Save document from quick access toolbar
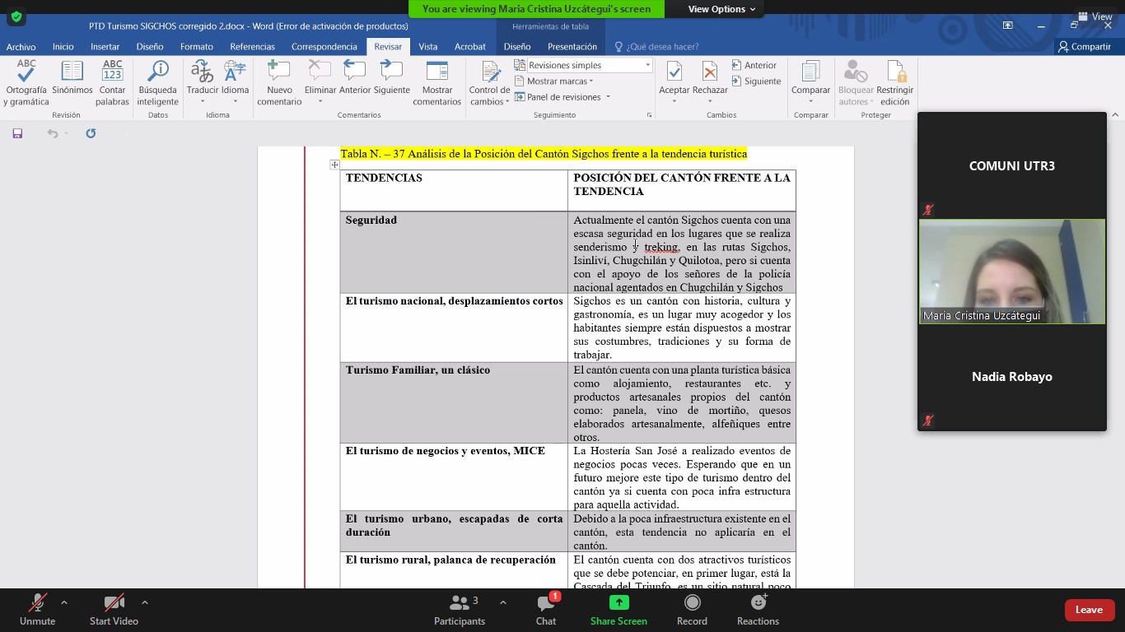 (x=17, y=133)
